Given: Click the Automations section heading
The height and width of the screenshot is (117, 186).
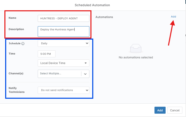Looking at the screenshot, I should click(104, 17).
